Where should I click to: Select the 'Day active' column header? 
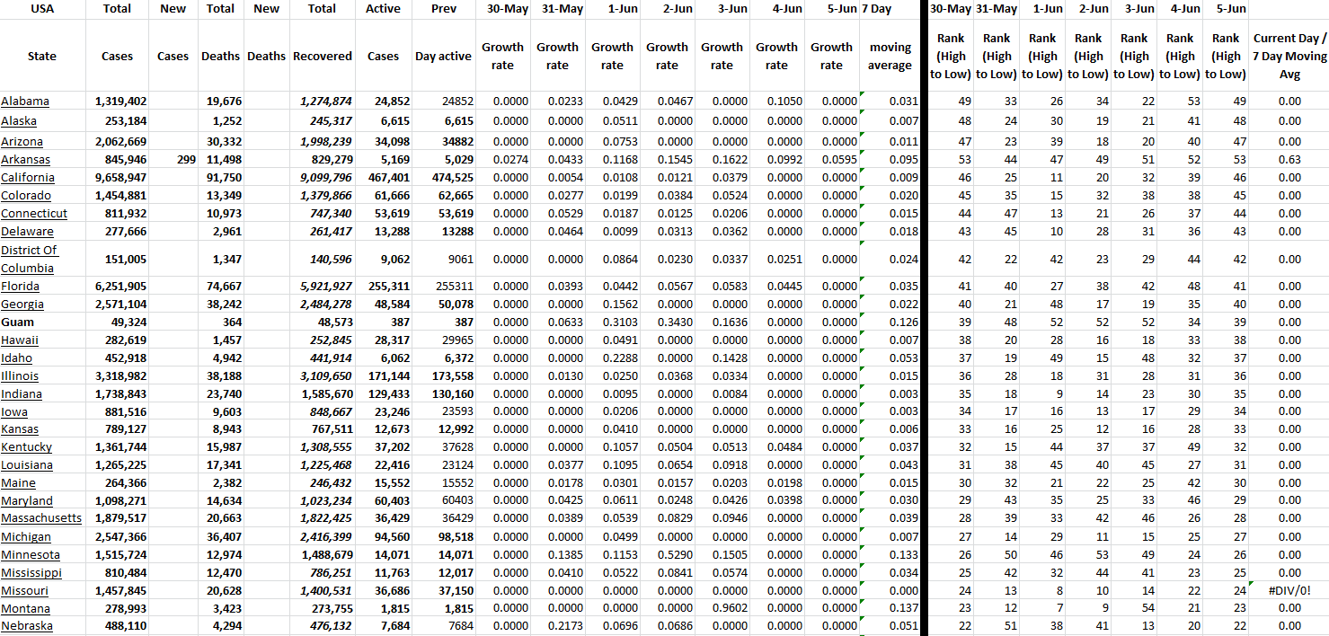pos(443,57)
